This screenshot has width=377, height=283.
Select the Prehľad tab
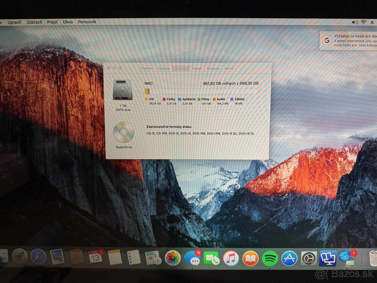[x=147, y=68]
